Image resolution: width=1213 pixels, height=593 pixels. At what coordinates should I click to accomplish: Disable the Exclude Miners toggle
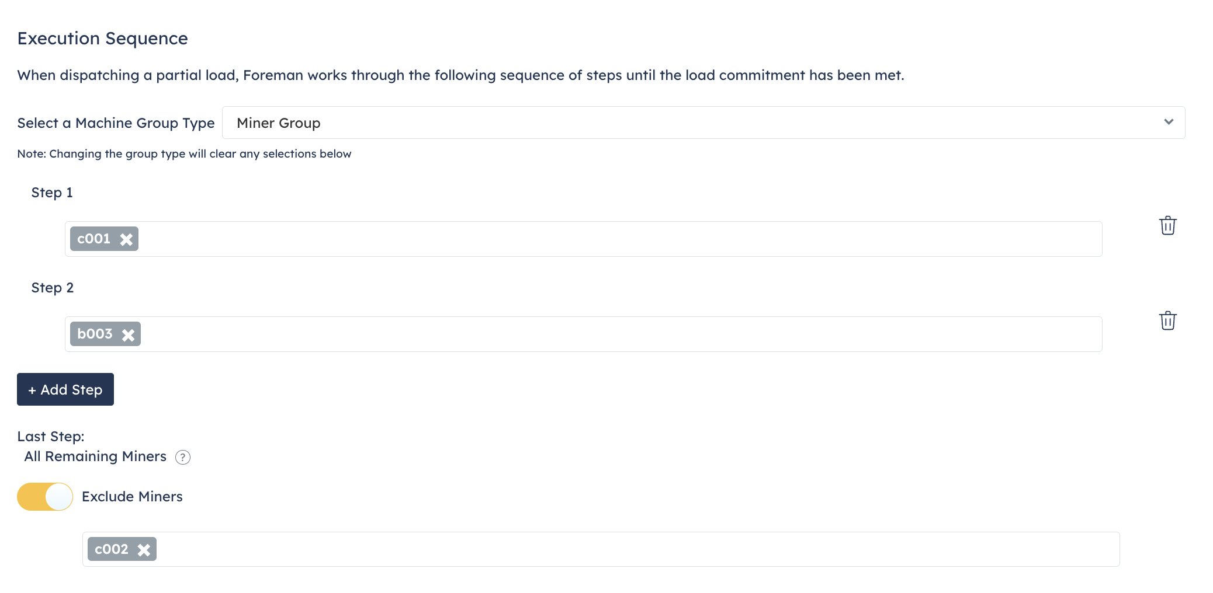tap(45, 497)
